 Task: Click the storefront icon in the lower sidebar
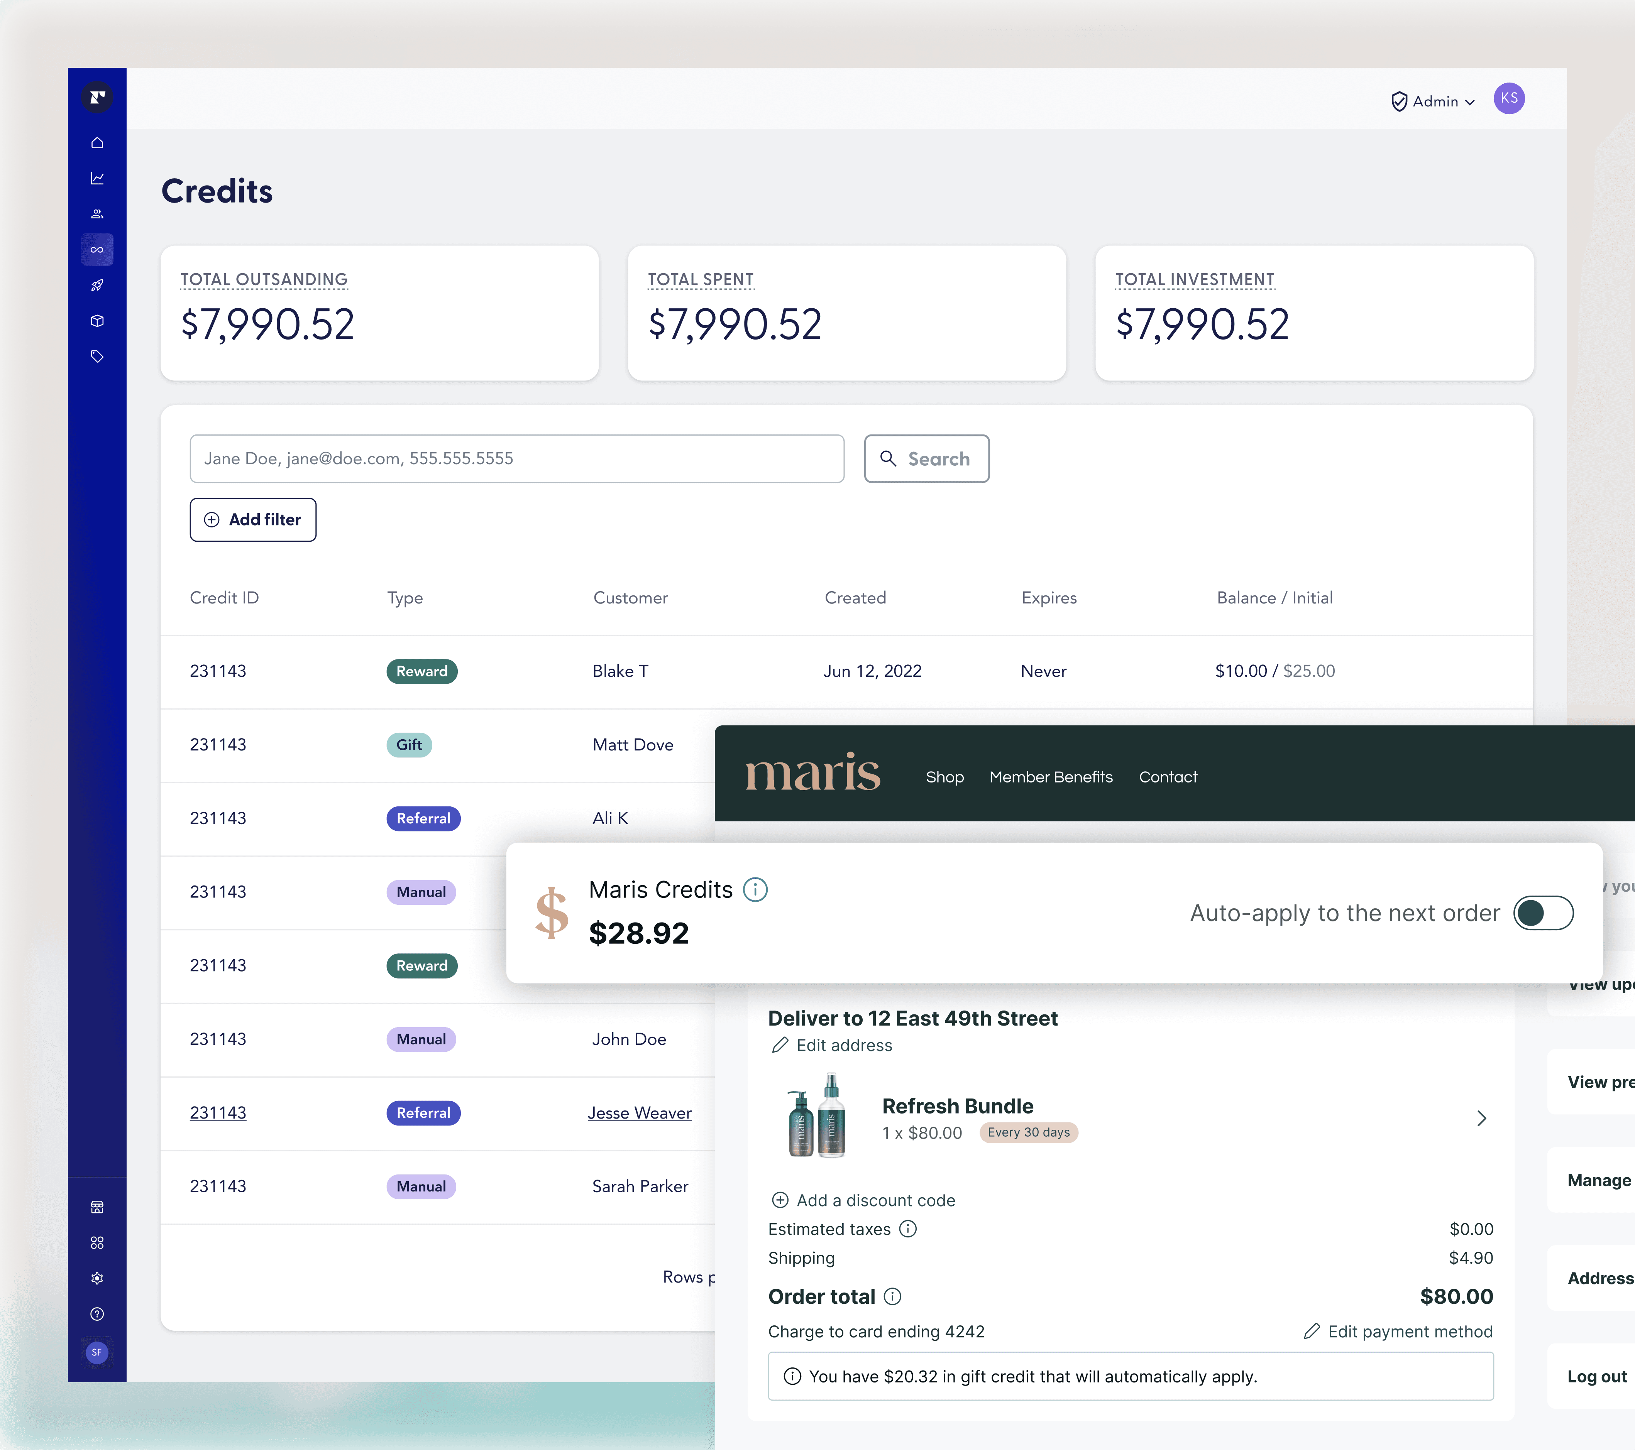click(97, 1207)
